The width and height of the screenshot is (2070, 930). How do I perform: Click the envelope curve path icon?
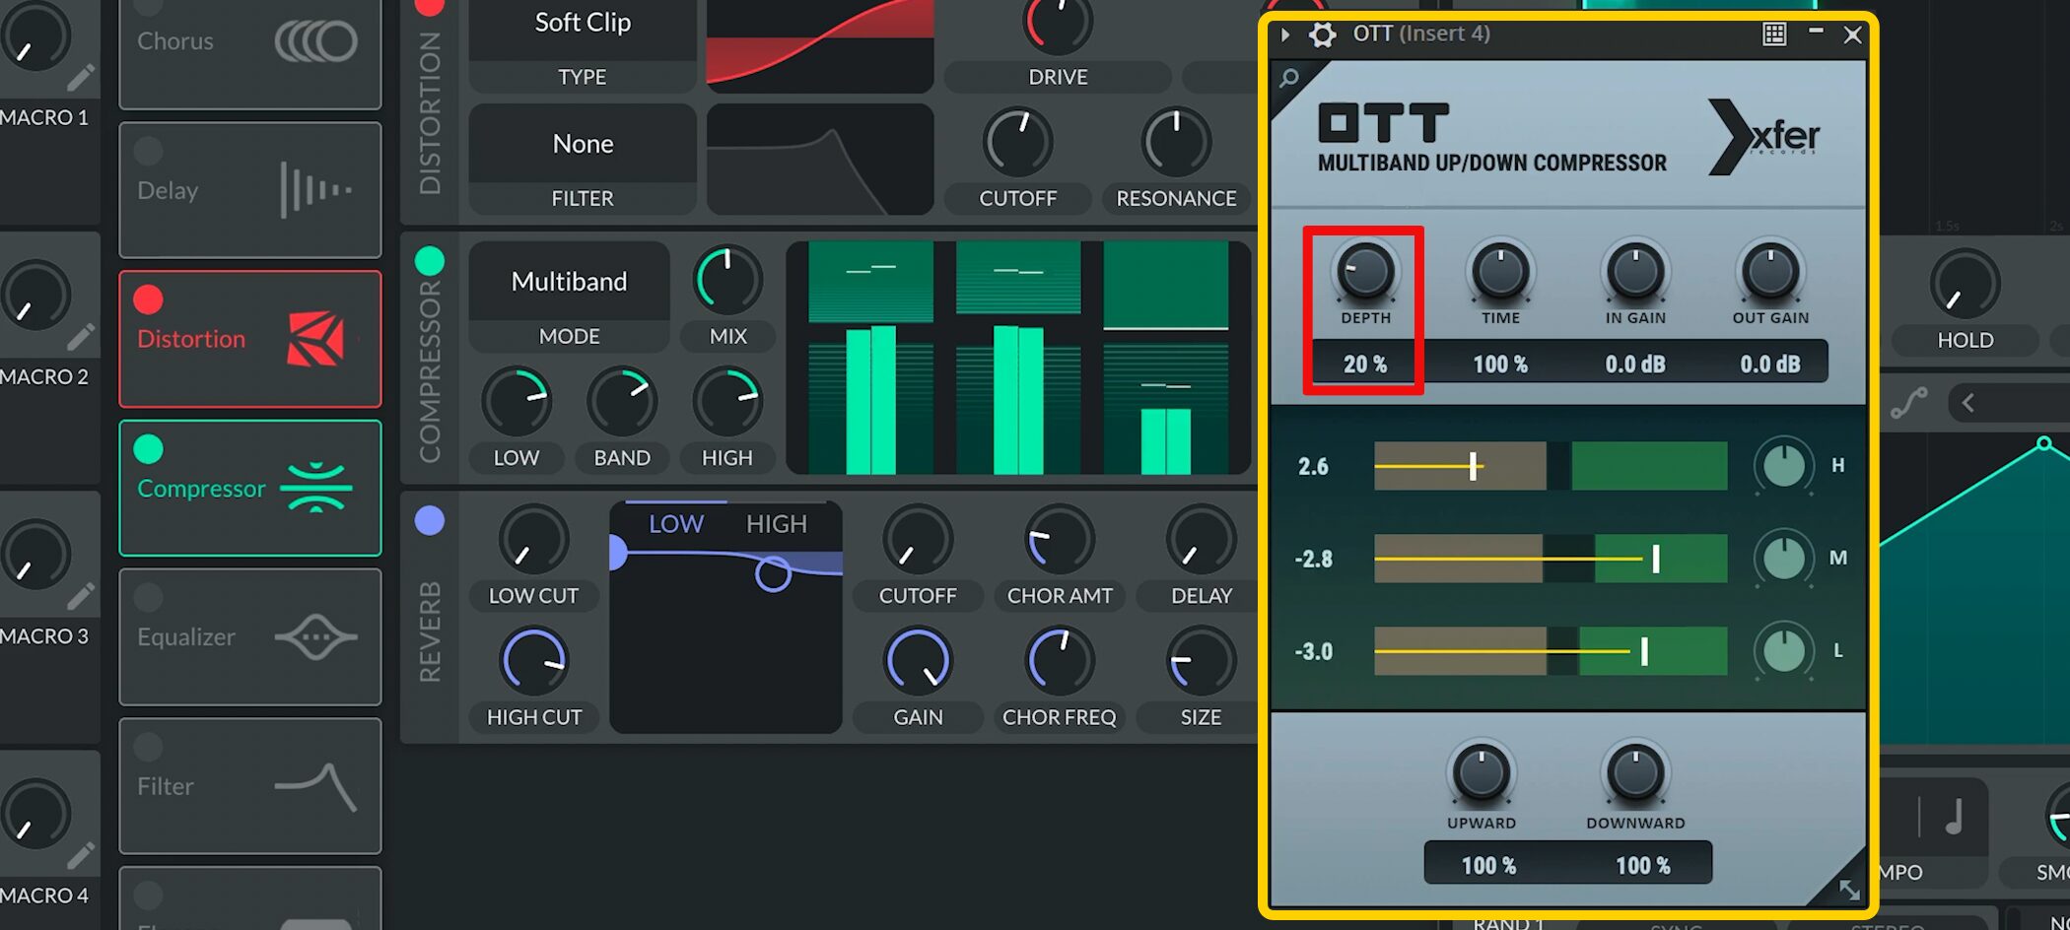(1909, 403)
